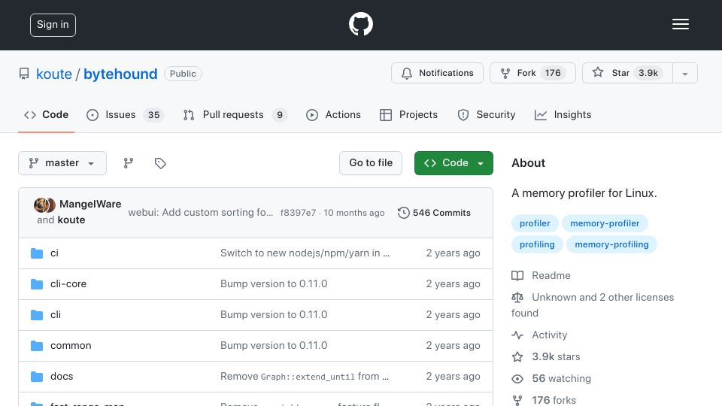The width and height of the screenshot is (722, 406).
Task: Click the Activity pulse icon
Action: click(517, 335)
